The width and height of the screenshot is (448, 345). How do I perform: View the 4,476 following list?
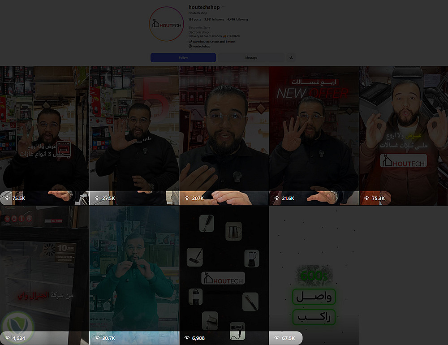pos(237,19)
